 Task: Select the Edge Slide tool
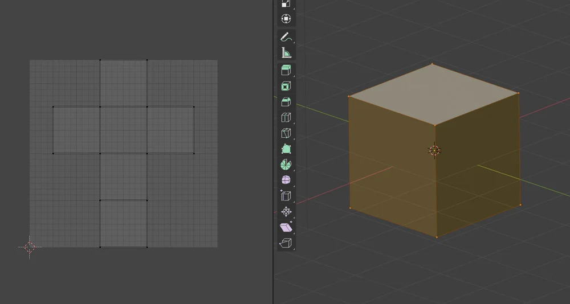pyautogui.click(x=286, y=196)
